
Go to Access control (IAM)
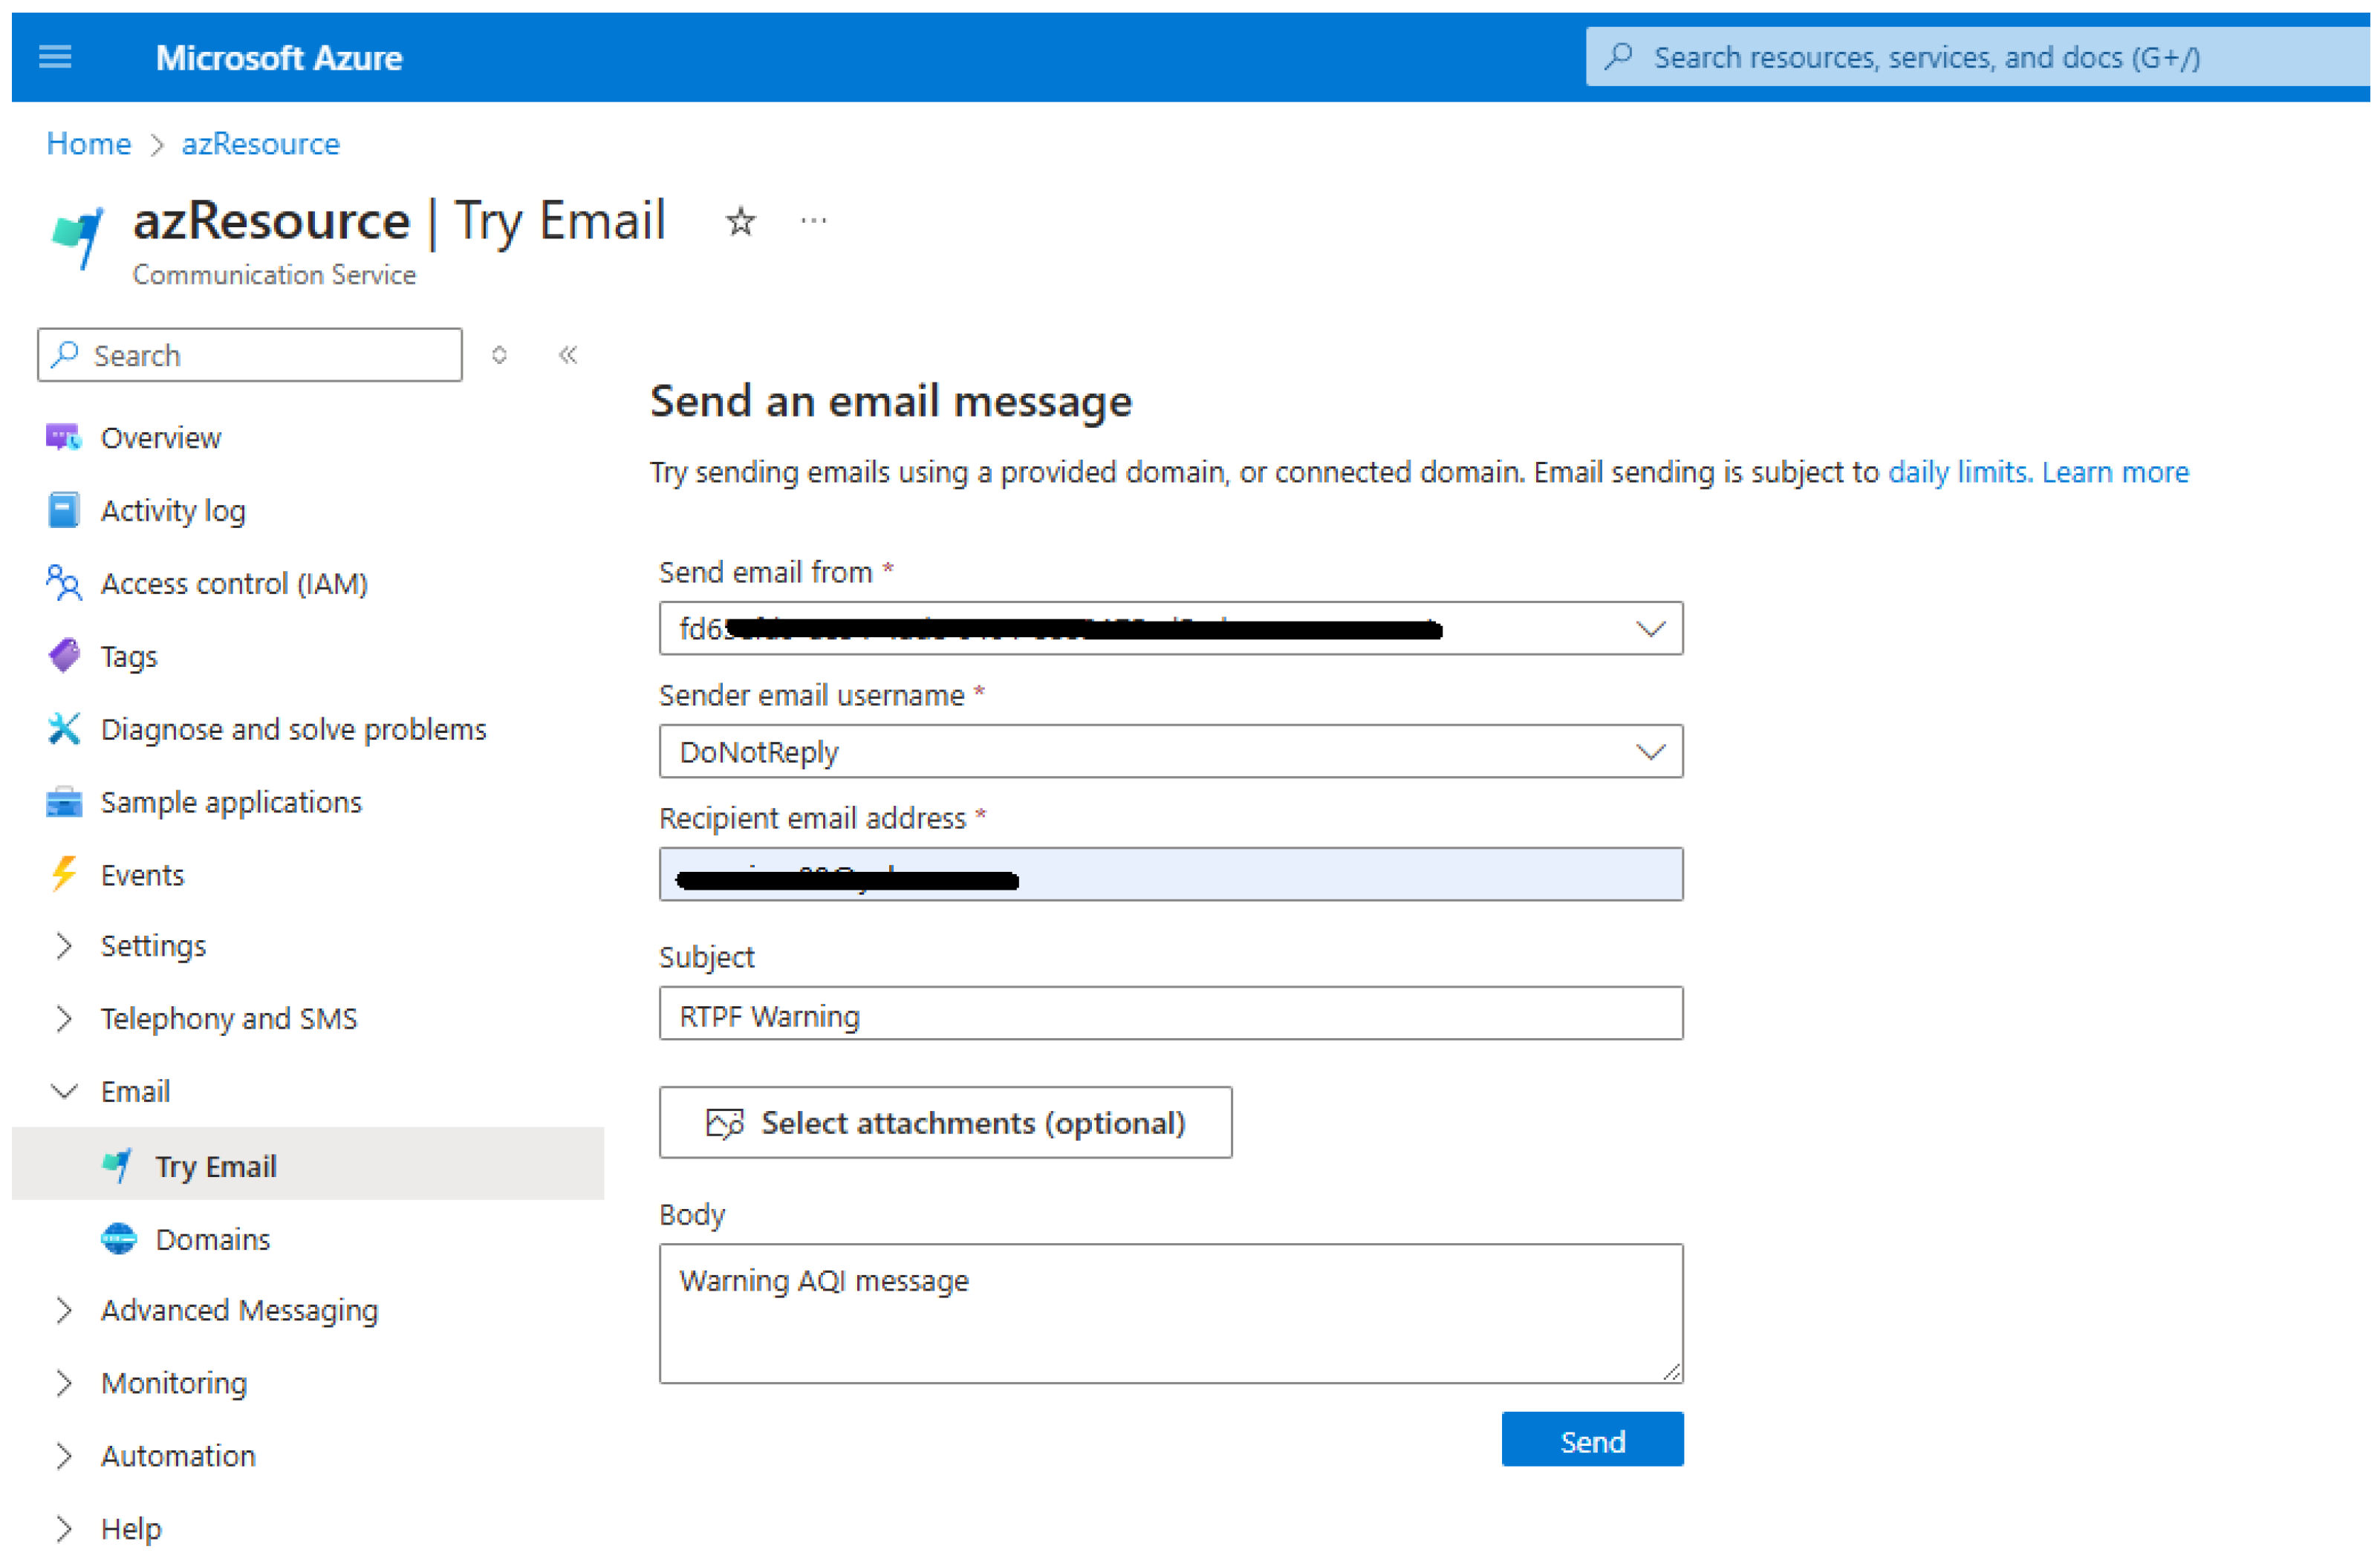233,584
